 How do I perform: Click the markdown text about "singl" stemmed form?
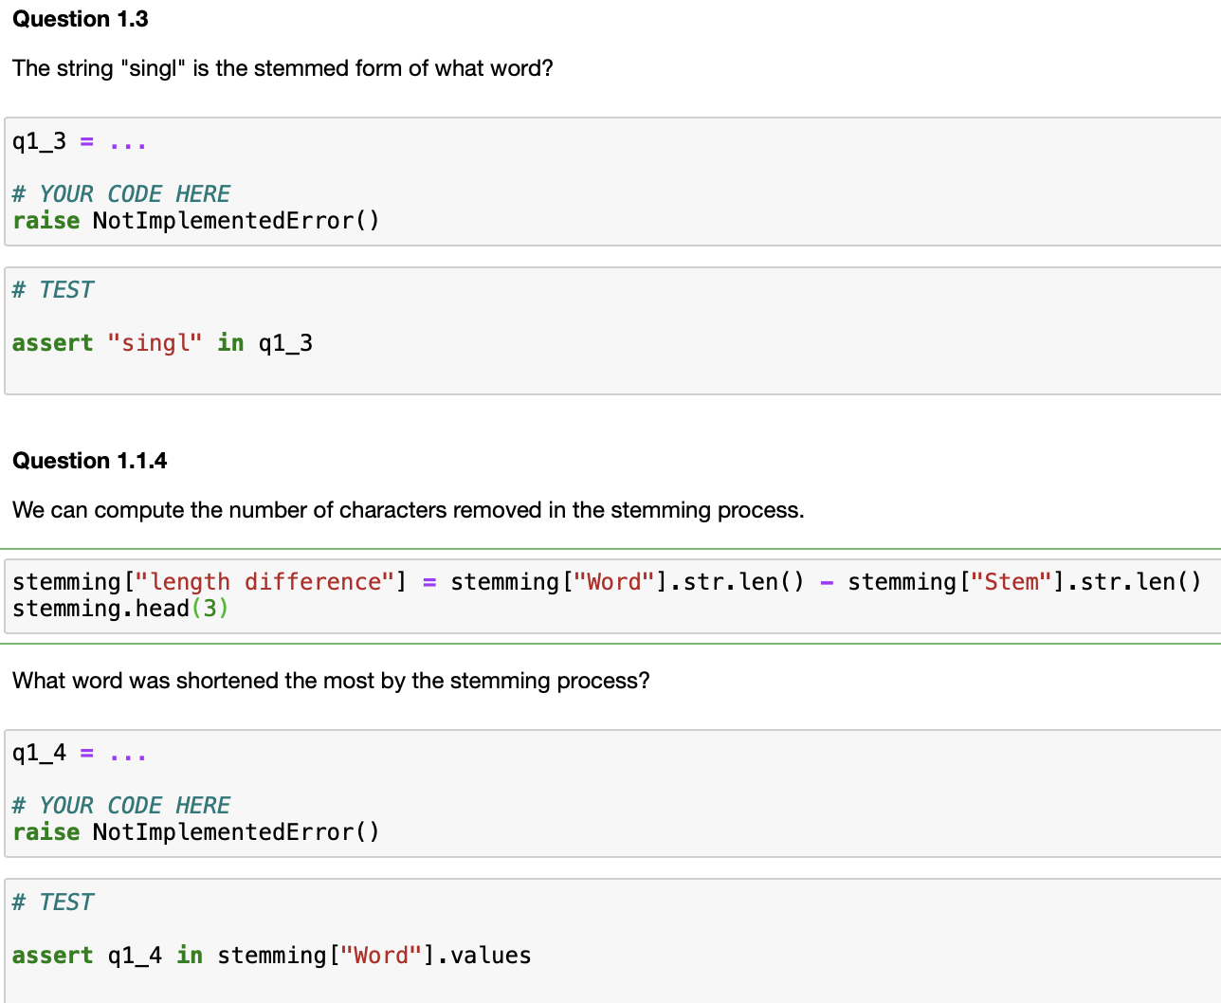282,67
